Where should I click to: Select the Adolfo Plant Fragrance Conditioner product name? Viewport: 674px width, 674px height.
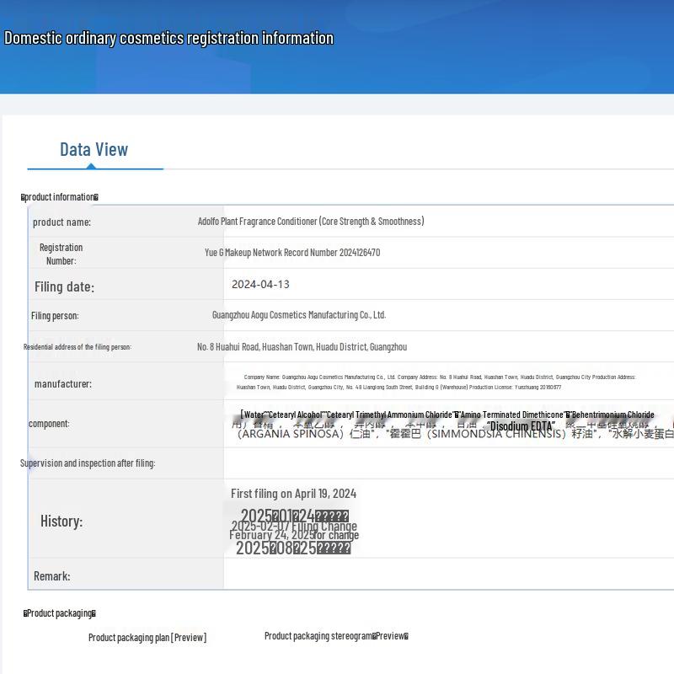[x=311, y=222]
